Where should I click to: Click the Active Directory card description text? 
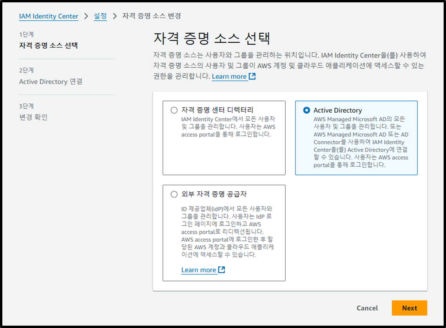tap(361, 142)
